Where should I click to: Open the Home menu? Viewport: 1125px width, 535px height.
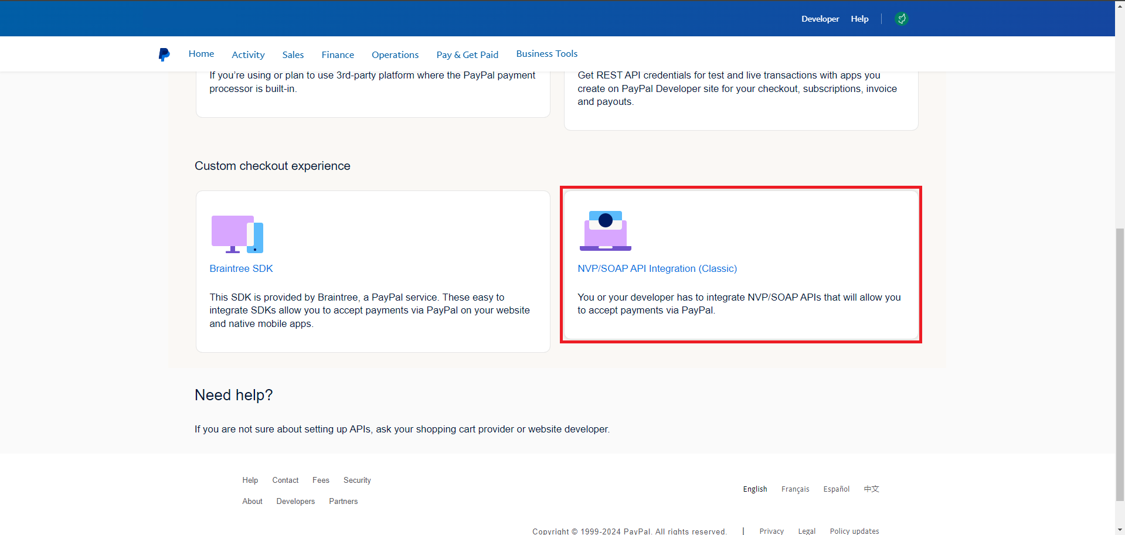pyautogui.click(x=201, y=54)
